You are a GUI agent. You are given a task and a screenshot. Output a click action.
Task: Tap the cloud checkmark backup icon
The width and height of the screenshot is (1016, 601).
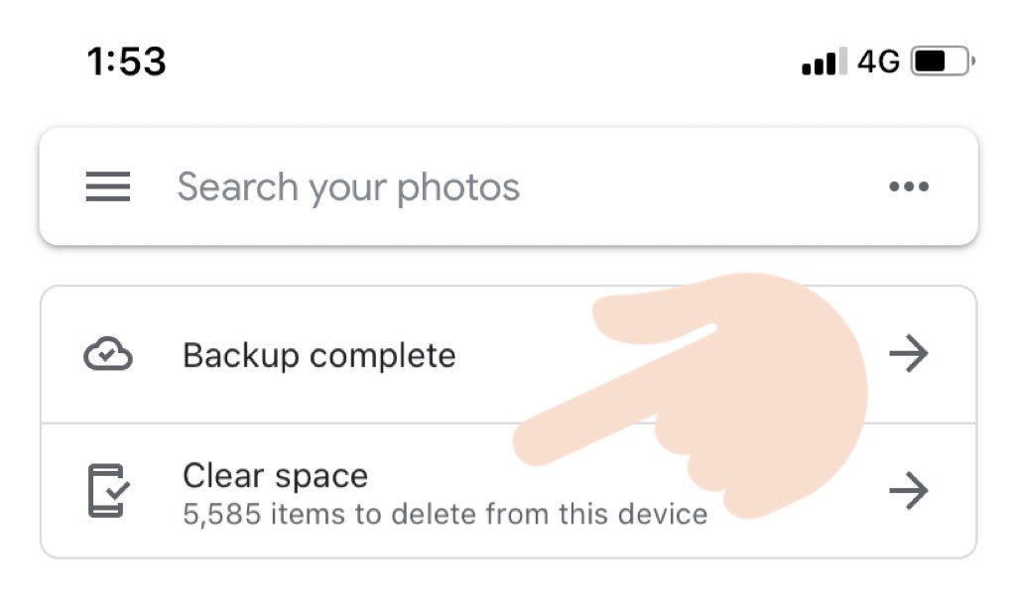[x=107, y=354]
